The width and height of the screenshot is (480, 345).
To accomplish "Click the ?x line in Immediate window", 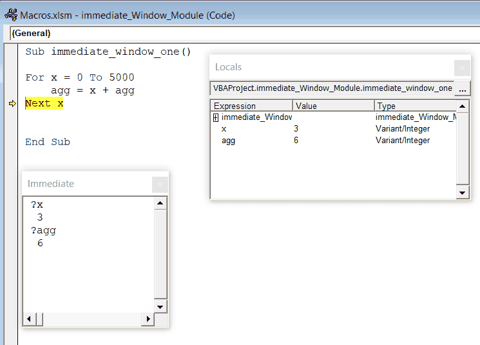I will click(x=37, y=204).
